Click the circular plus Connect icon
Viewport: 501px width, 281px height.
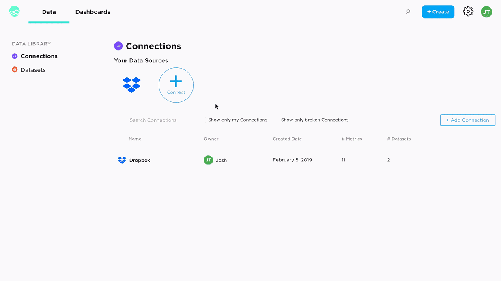176,85
